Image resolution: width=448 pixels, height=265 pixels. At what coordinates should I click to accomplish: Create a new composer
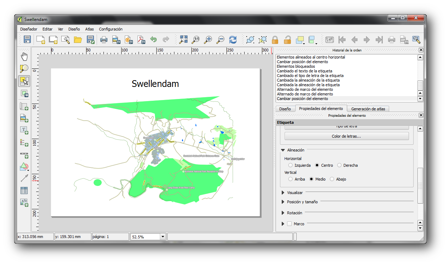coord(41,40)
